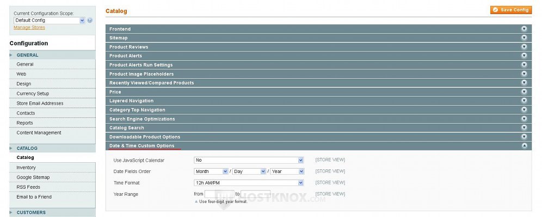
Task: Expand Product Alerts Run Settings arrow icon
Action: [524, 65]
